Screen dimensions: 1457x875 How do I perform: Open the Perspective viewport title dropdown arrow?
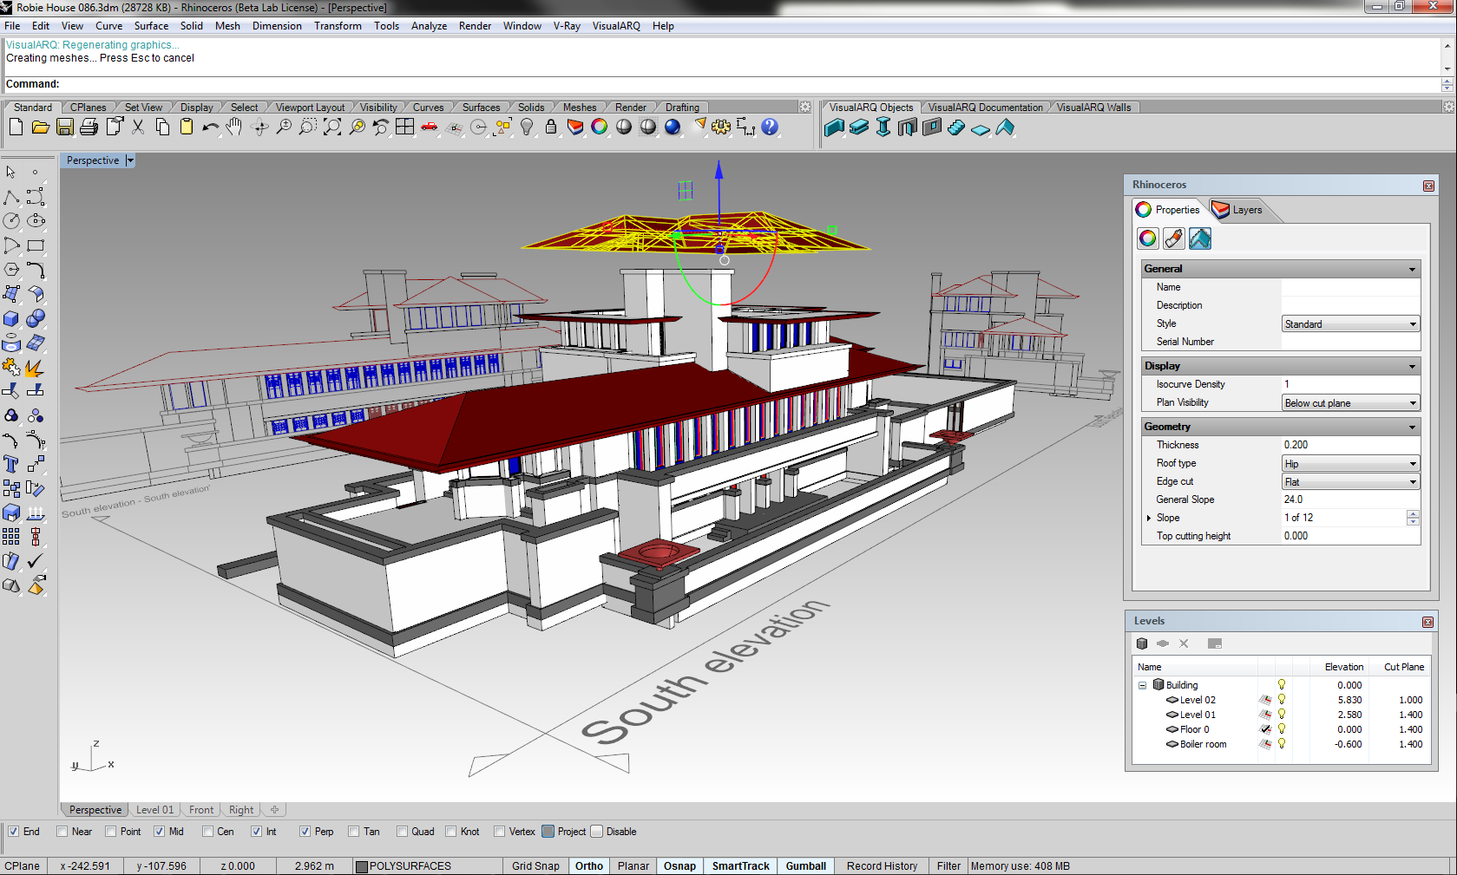130,160
